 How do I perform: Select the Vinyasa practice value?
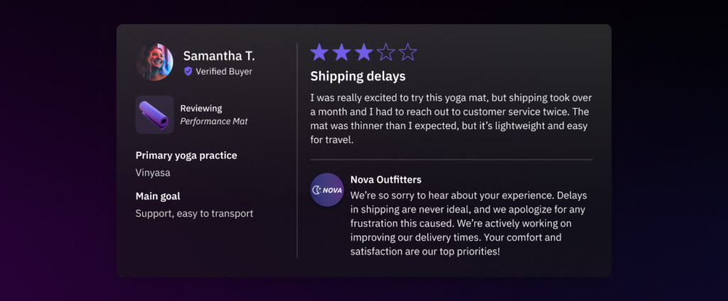pos(153,172)
